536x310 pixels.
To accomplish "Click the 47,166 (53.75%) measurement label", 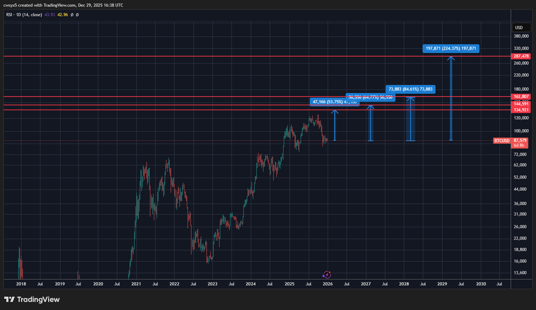I will tap(334, 102).
